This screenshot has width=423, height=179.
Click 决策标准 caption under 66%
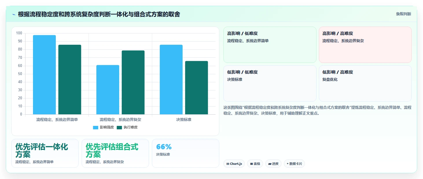click(x=163, y=154)
